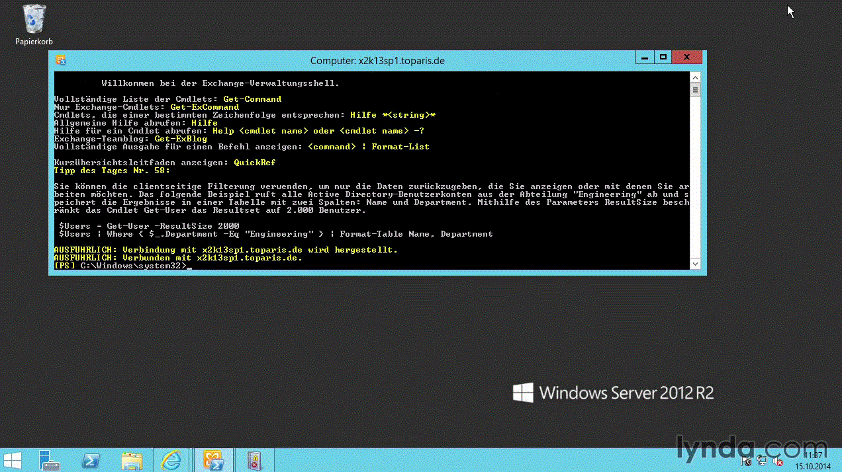
Task: Click the console scrollbar down arrow
Action: tap(695, 264)
